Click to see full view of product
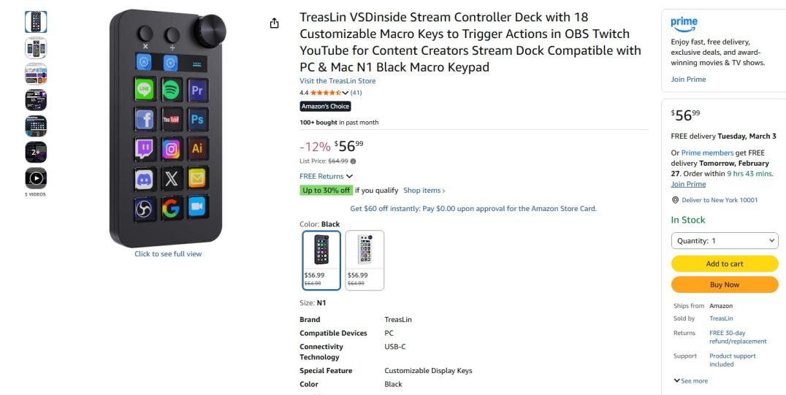The width and height of the screenshot is (786, 395). point(168,254)
